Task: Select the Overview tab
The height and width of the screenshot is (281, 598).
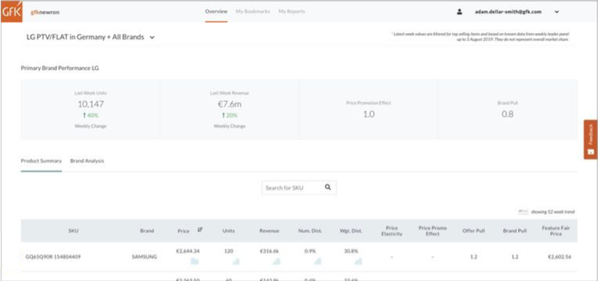Action: pyautogui.click(x=216, y=12)
